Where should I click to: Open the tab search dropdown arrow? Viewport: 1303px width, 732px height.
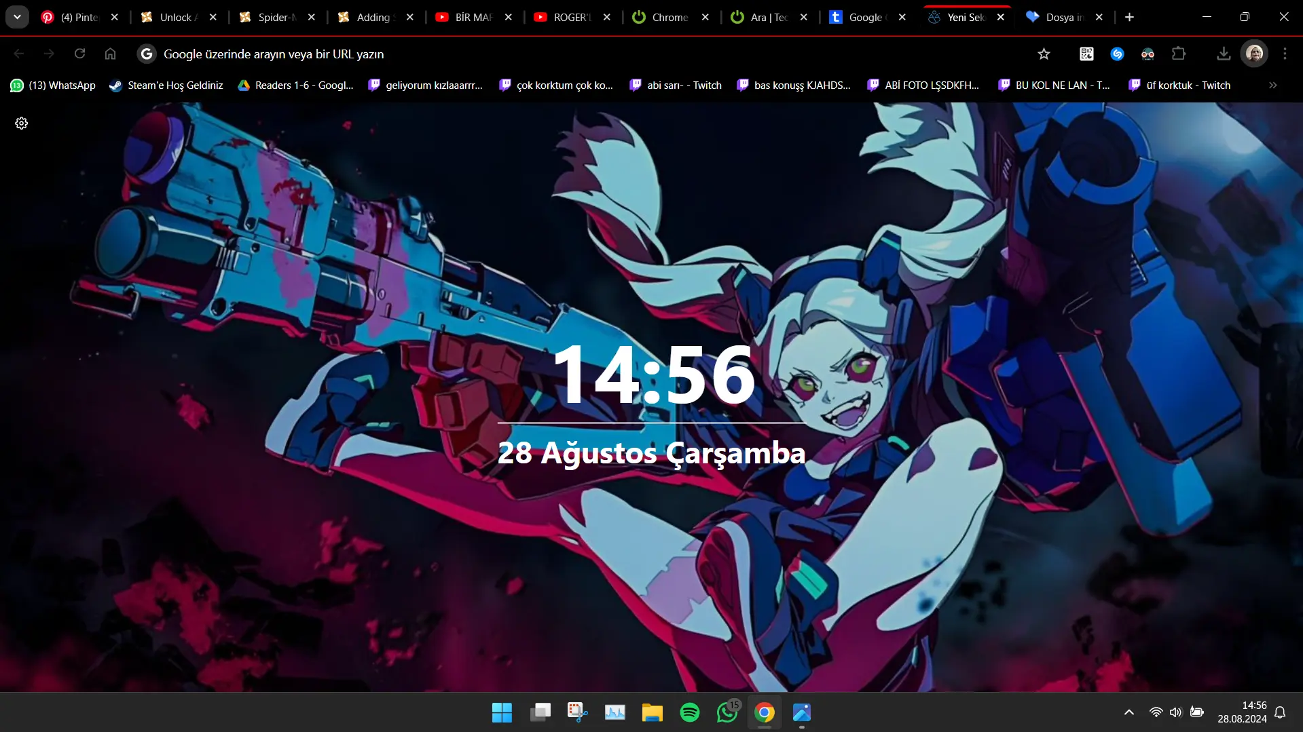point(17,17)
